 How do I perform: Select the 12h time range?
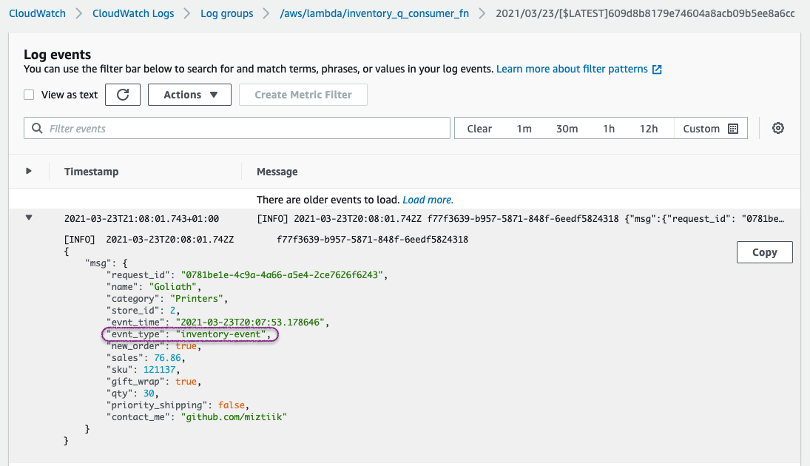click(x=648, y=129)
